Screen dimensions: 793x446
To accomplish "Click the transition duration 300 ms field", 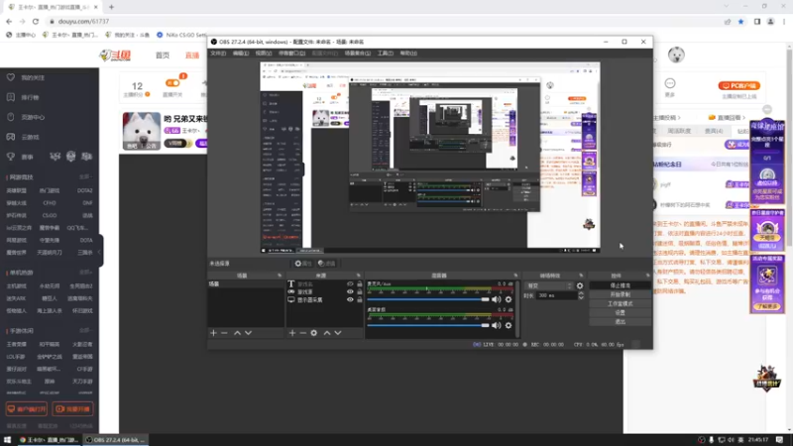I will point(556,295).
